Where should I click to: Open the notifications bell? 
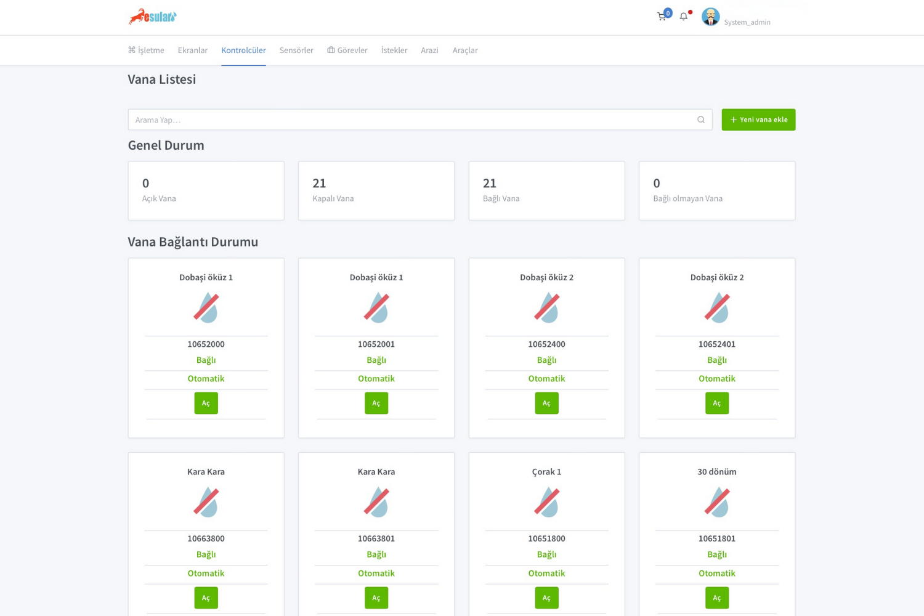tap(683, 17)
